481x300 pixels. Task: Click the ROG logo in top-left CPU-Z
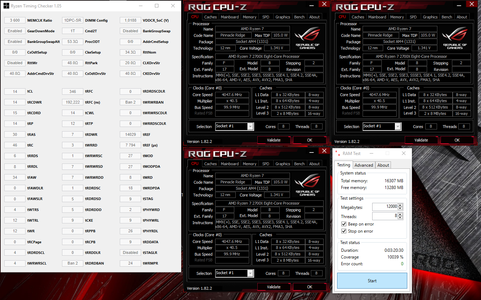307,36
